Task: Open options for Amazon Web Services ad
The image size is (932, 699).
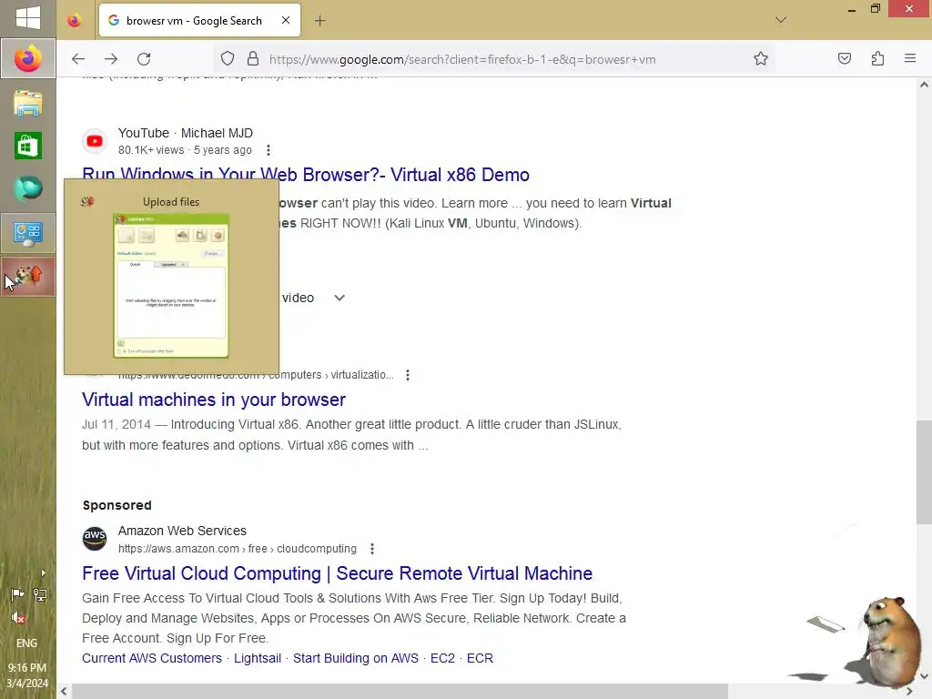Action: 372,549
